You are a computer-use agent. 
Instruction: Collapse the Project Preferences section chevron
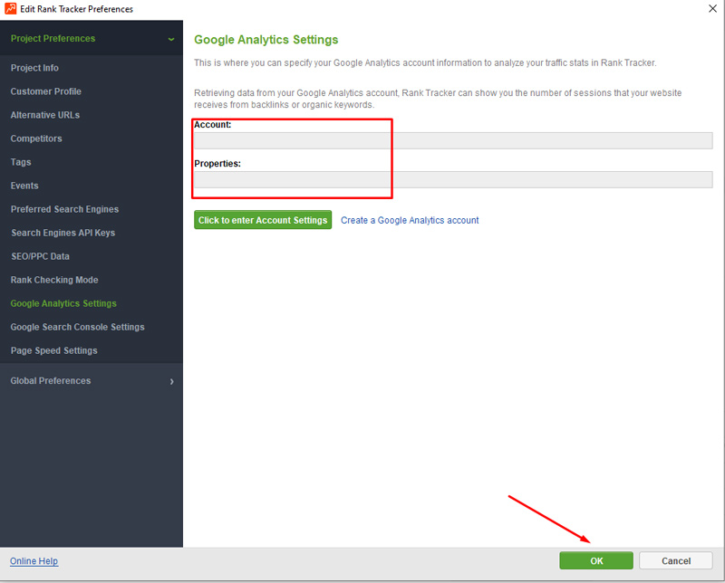pos(171,39)
